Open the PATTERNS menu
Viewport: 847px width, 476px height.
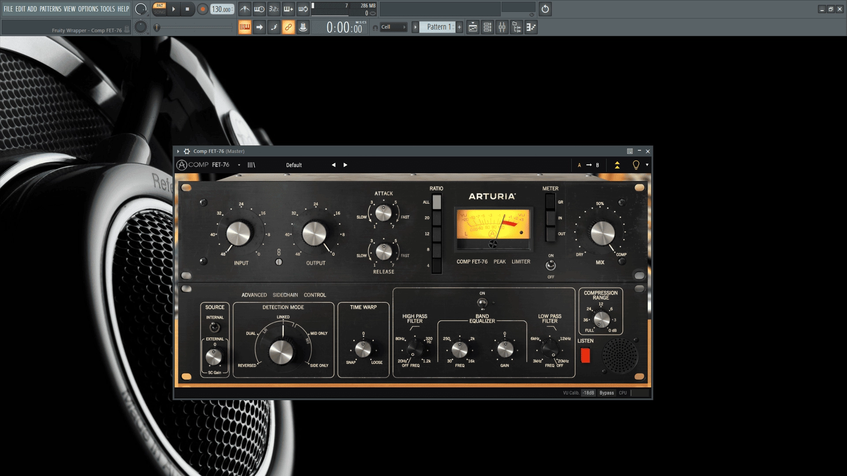coord(50,9)
